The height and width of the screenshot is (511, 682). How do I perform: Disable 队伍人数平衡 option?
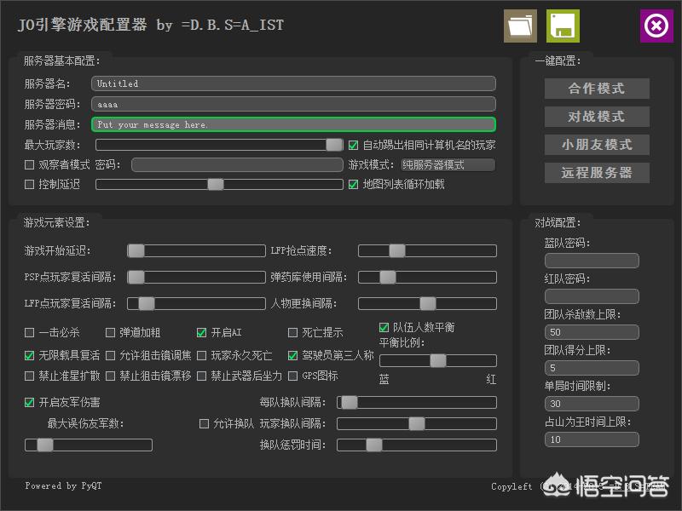[384, 326]
